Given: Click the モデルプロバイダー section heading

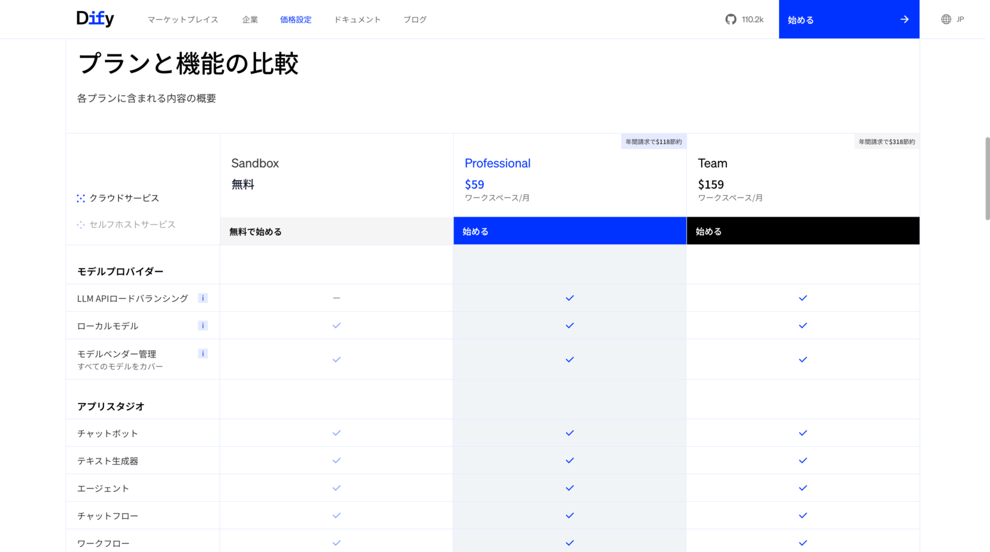Looking at the screenshot, I should [x=120, y=272].
